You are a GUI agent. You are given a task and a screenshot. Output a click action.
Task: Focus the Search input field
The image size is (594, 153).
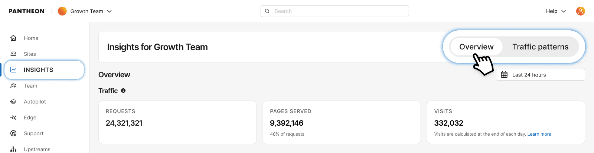pyautogui.click(x=335, y=11)
